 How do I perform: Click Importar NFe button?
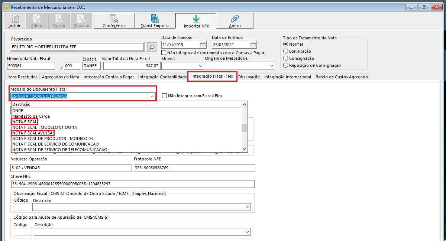tap(195, 21)
